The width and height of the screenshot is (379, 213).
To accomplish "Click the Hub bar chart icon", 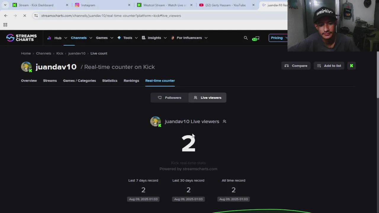I will pyautogui.click(x=49, y=38).
